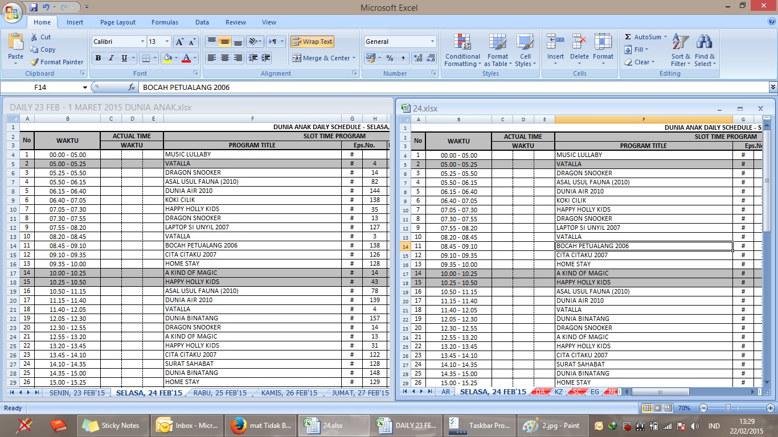Switch to the Formulas ribbon tab
Image resolution: width=778 pixels, height=437 pixels.
pyautogui.click(x=165, y=22)
